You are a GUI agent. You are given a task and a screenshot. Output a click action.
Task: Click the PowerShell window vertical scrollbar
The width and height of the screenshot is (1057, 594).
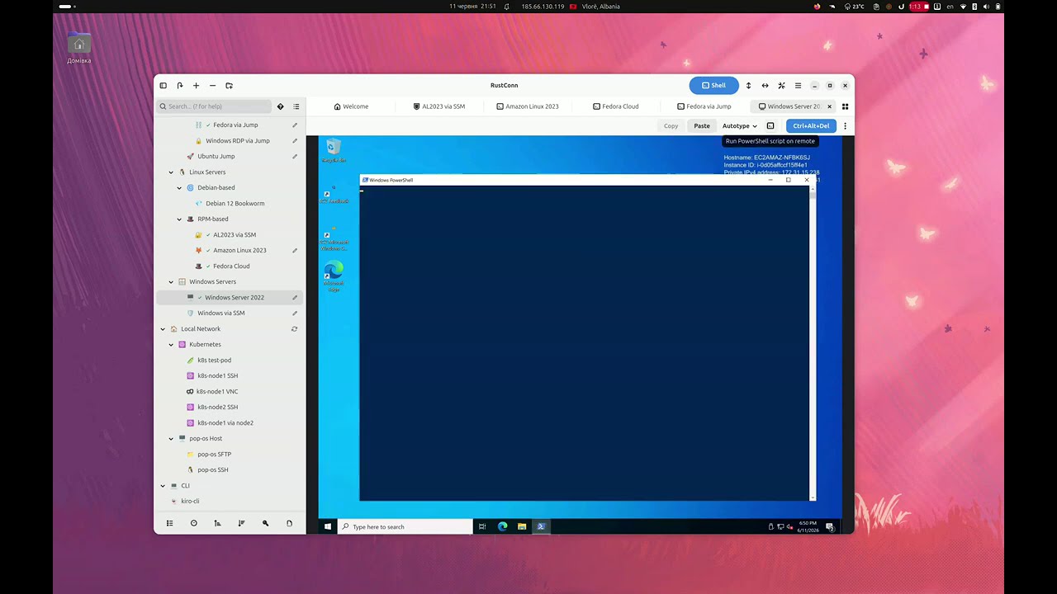(813, 342)
